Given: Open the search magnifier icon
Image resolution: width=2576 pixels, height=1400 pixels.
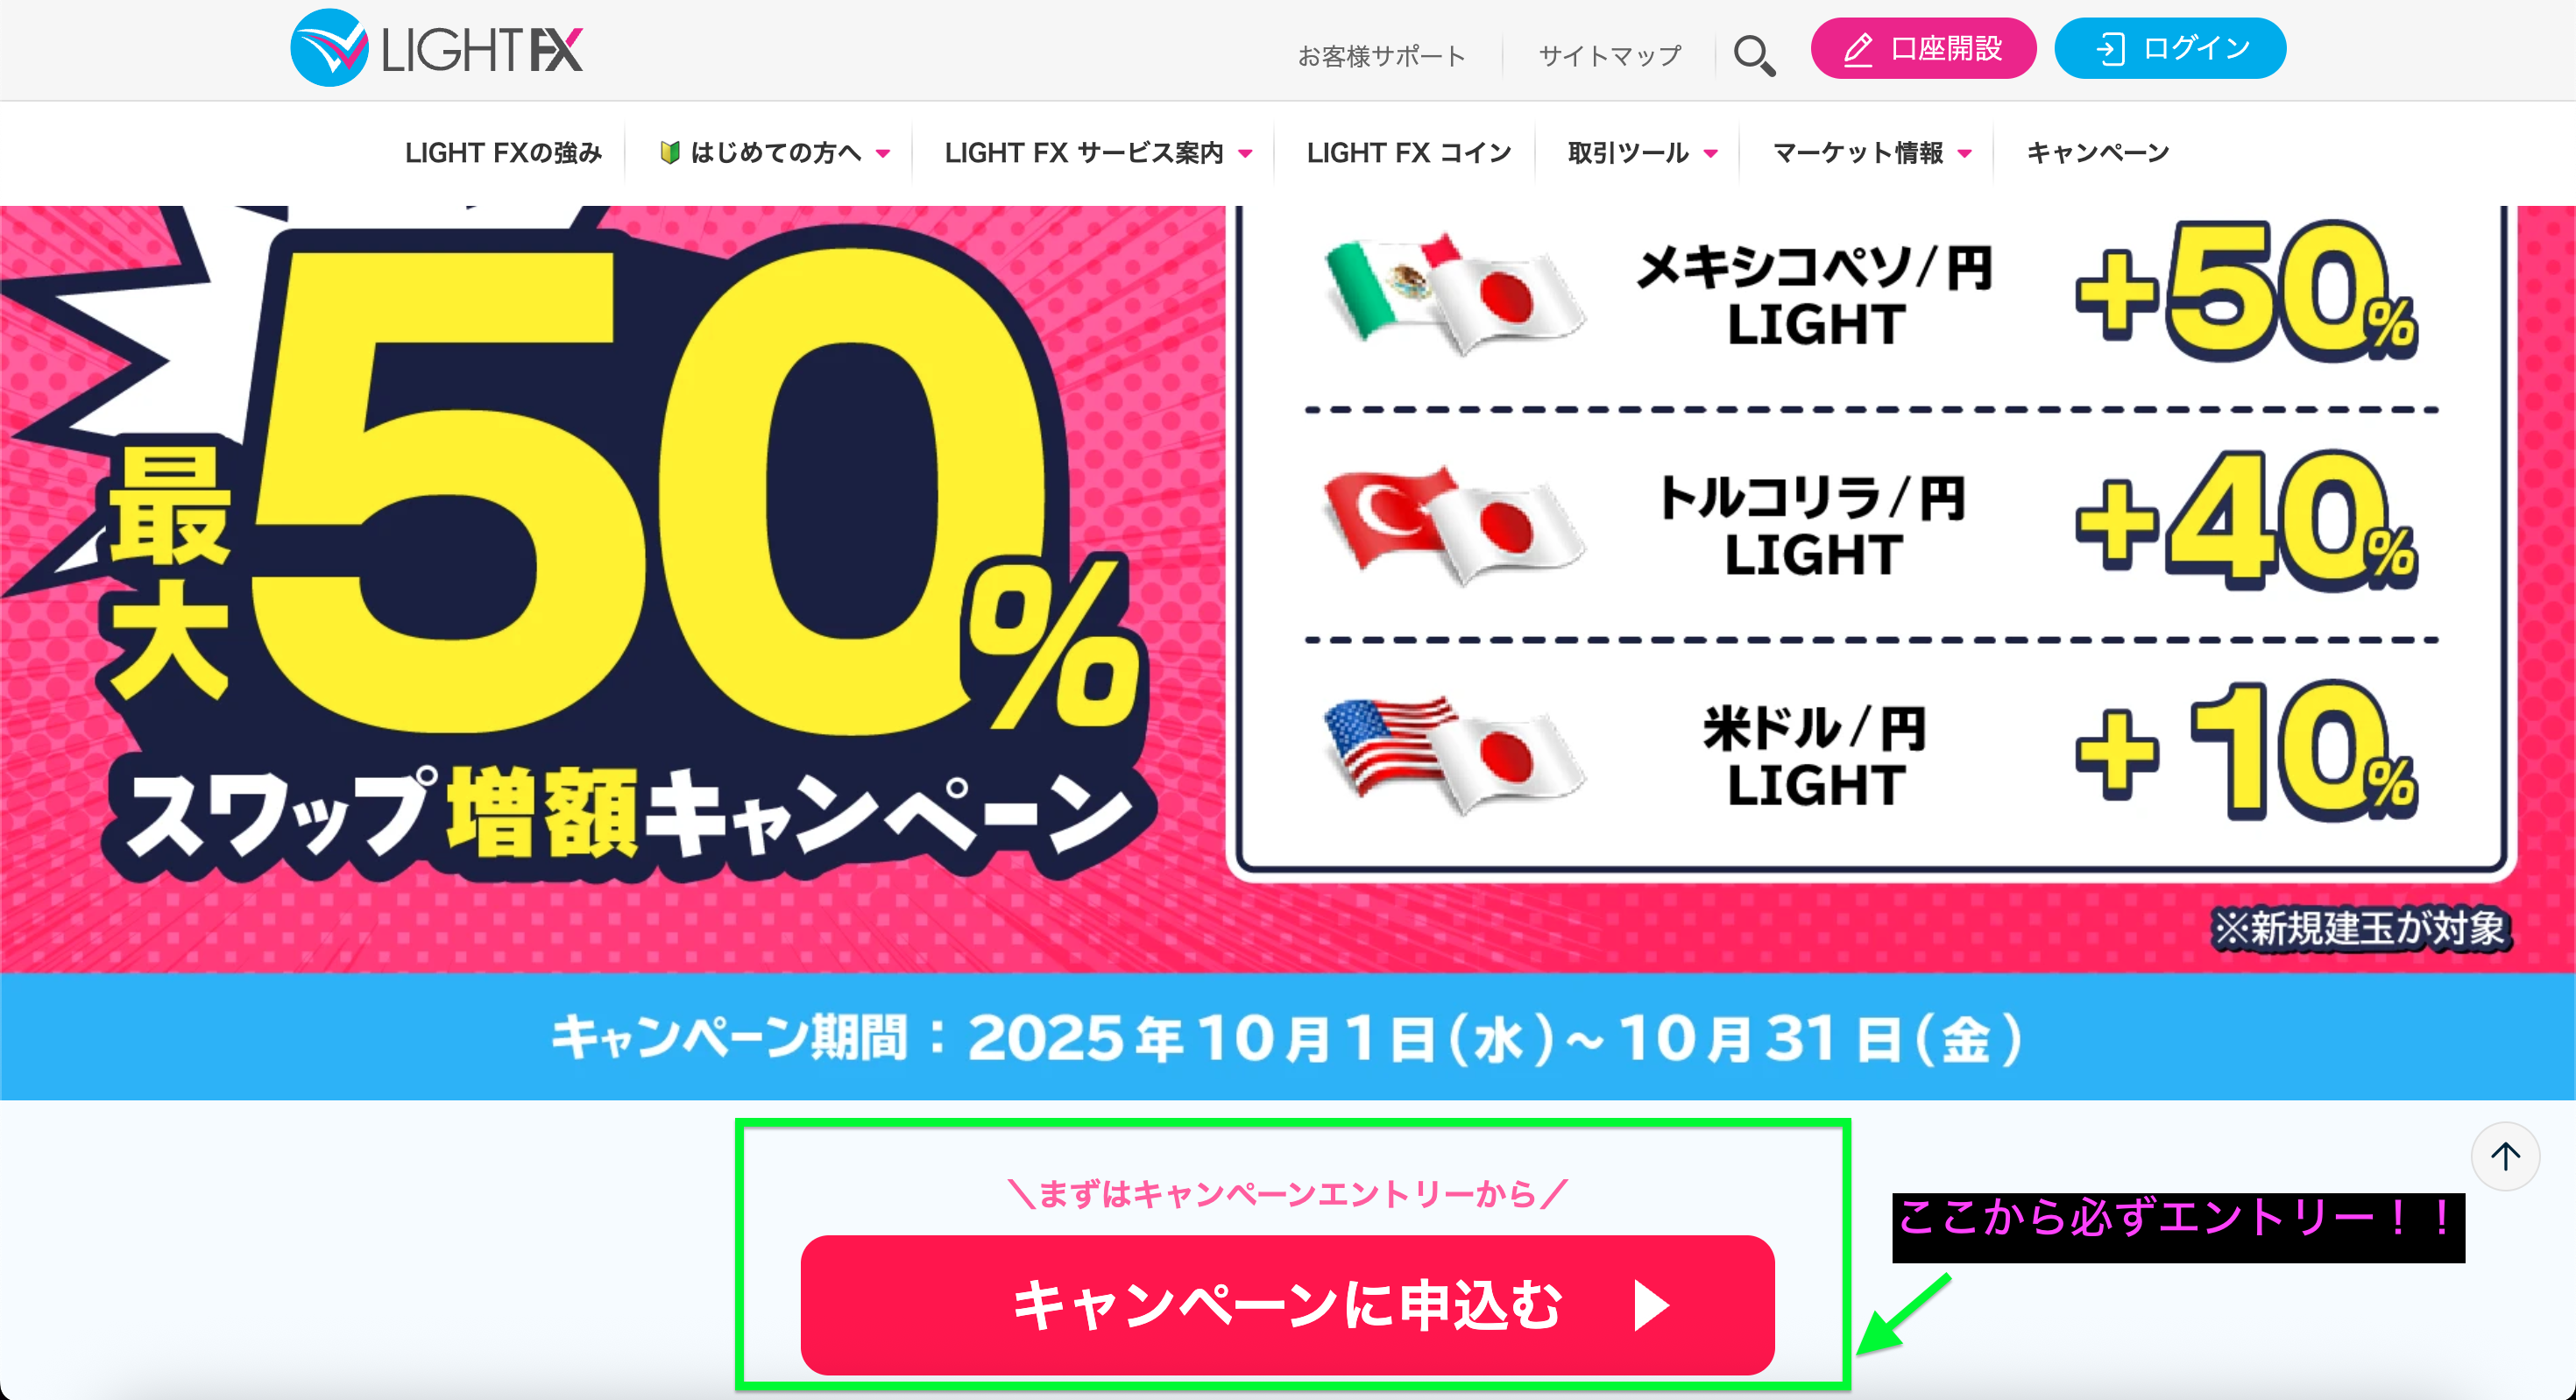Looking at the screenshot, I should point(1754,55).
